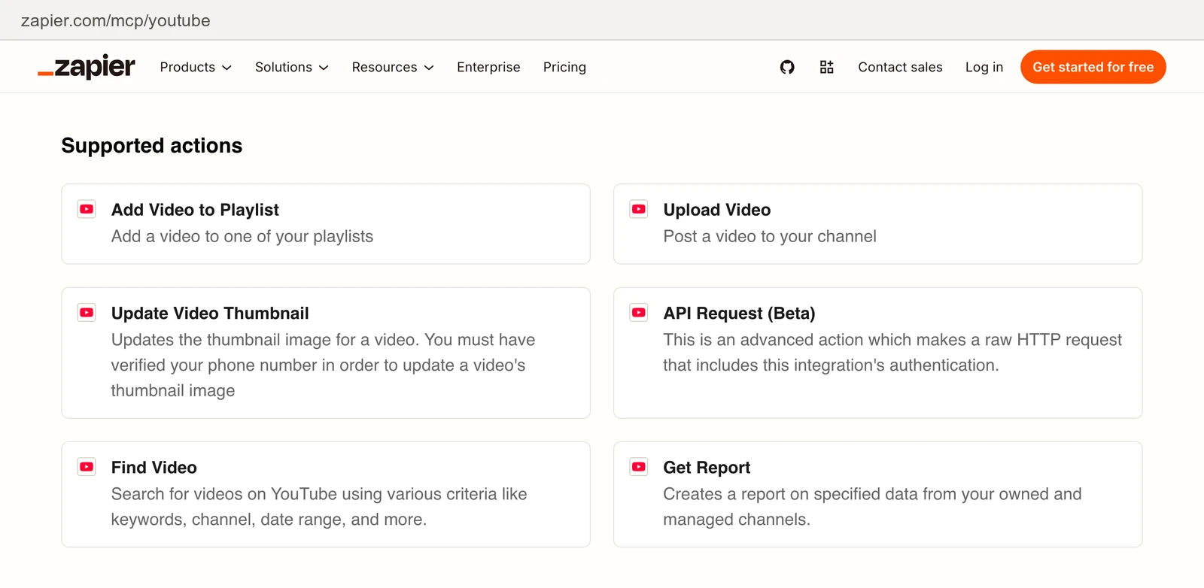The width and height of the screenshot is (1204, 588).
Task: Click 'Search for videos on YouTube' description
Action: [x=319, y=507]
